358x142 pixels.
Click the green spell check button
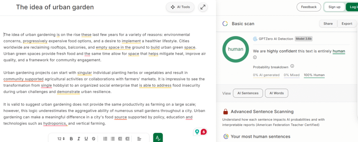158,137
